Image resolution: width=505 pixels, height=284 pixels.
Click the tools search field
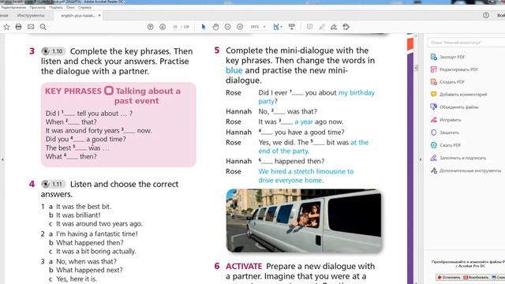[466, 43]
